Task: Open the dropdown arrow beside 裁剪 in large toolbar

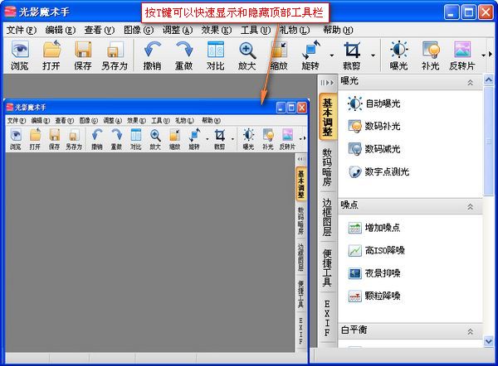Action: [373, 56]
